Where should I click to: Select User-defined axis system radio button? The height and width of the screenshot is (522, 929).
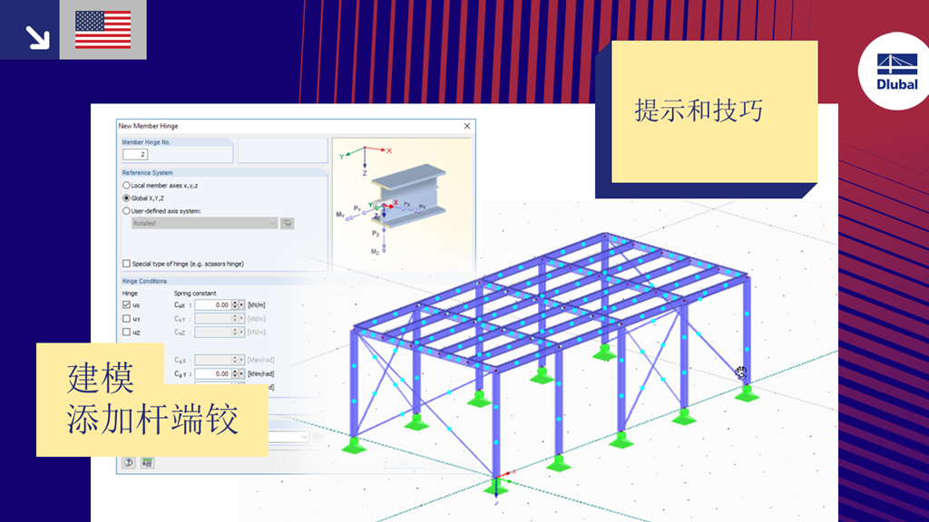[126, 210]
